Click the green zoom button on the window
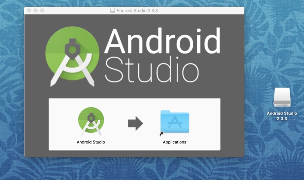304x180 pixels. 42,10
